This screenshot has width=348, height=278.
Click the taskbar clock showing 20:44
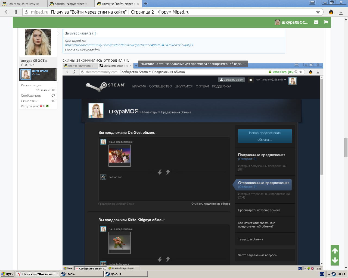pyautogui.click(x=341, y=274)
